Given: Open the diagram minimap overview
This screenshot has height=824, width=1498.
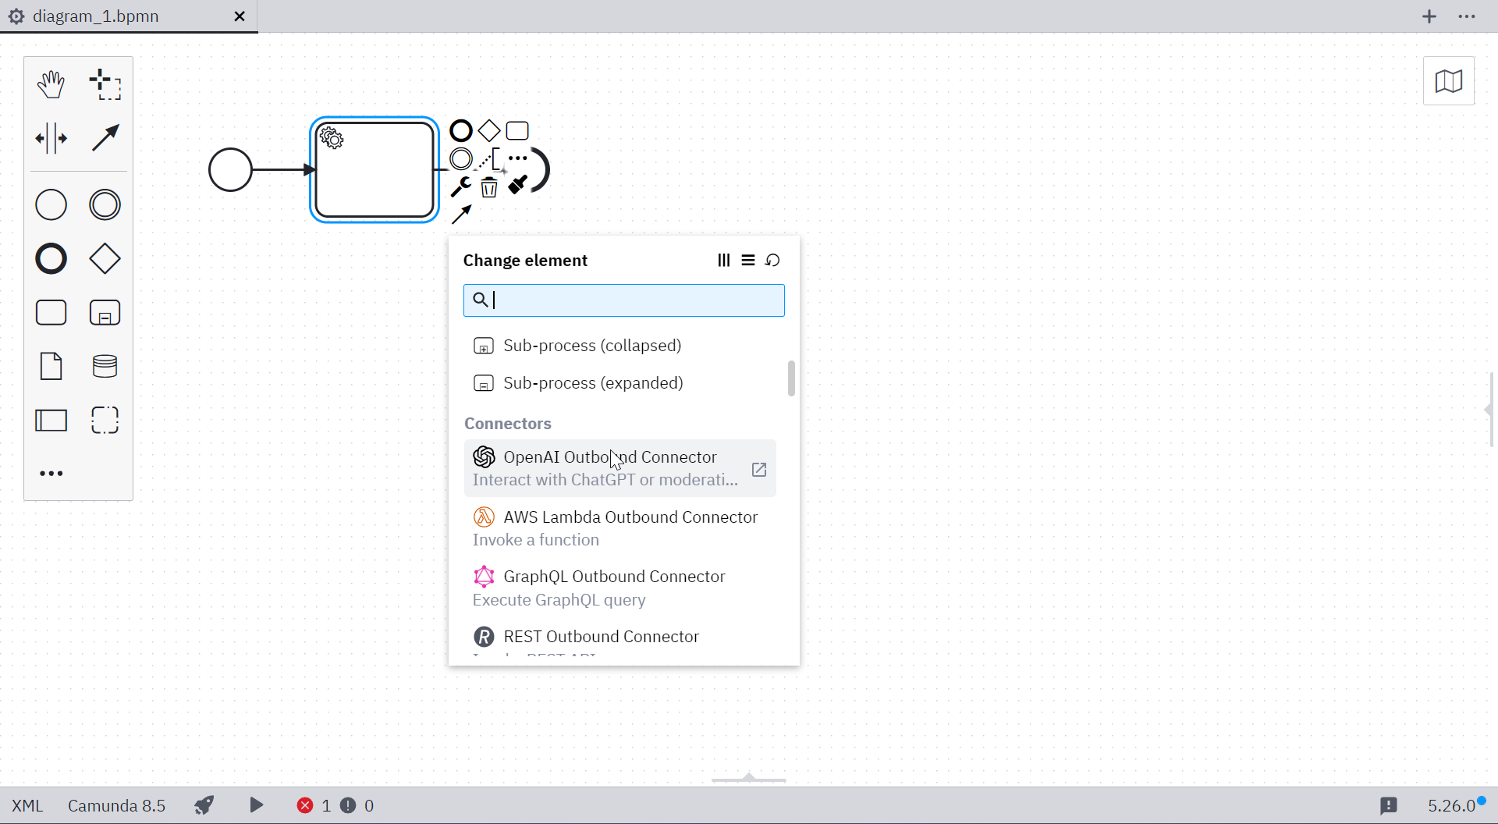Looking at the screenshot, I should (x=1449, y=81).
